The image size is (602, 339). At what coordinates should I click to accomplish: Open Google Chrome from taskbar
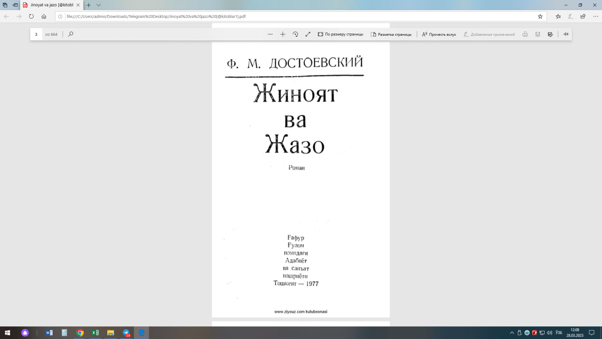coord(80,332)
